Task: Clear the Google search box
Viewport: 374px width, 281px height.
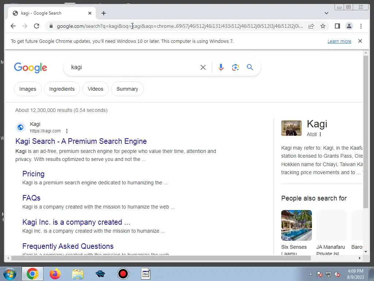Action: tap(203, 67)
